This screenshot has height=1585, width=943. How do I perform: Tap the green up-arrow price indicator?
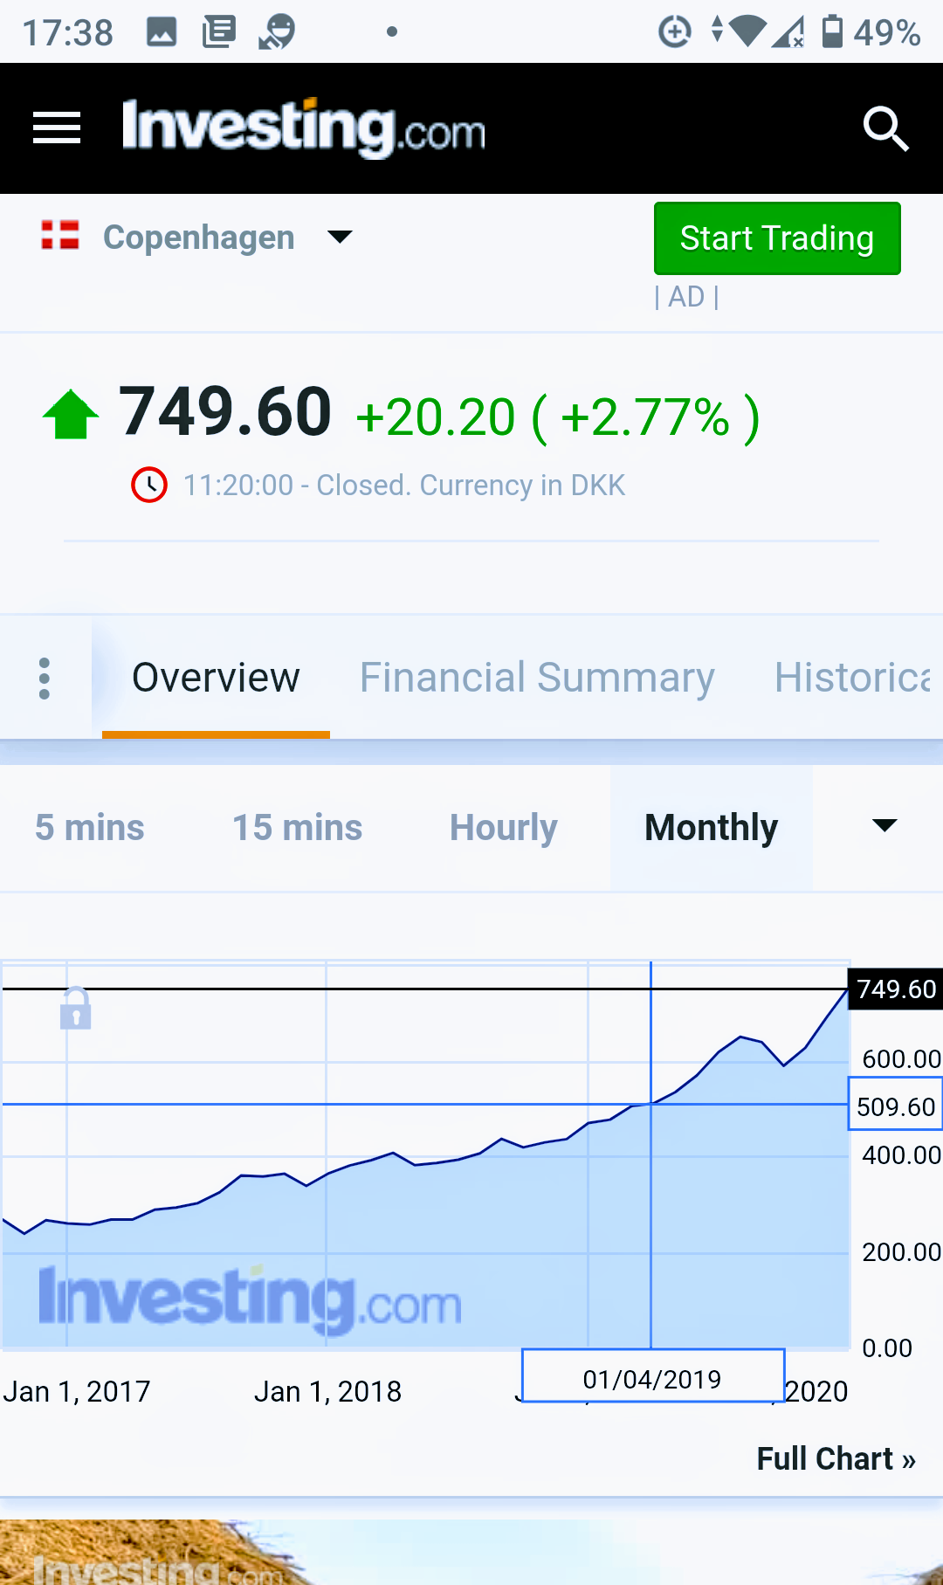(71, 414)
